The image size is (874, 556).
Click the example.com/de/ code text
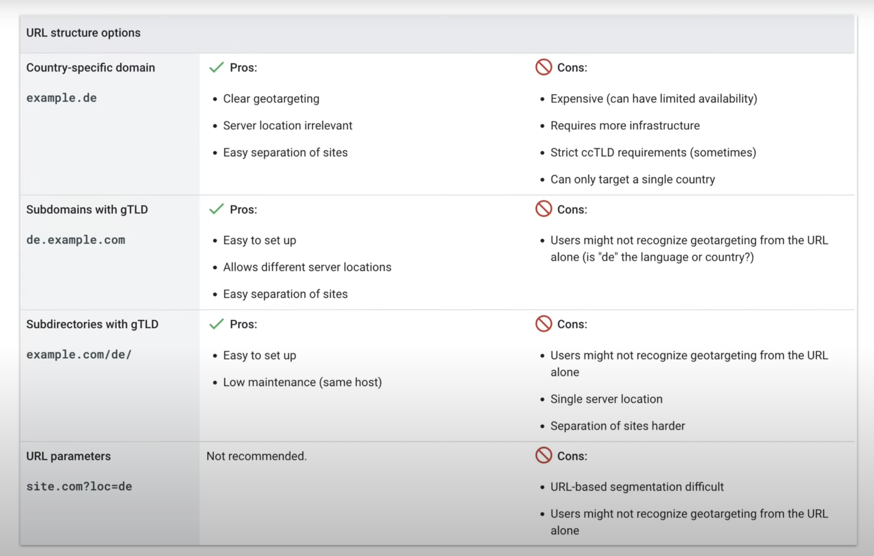point(79,354)
